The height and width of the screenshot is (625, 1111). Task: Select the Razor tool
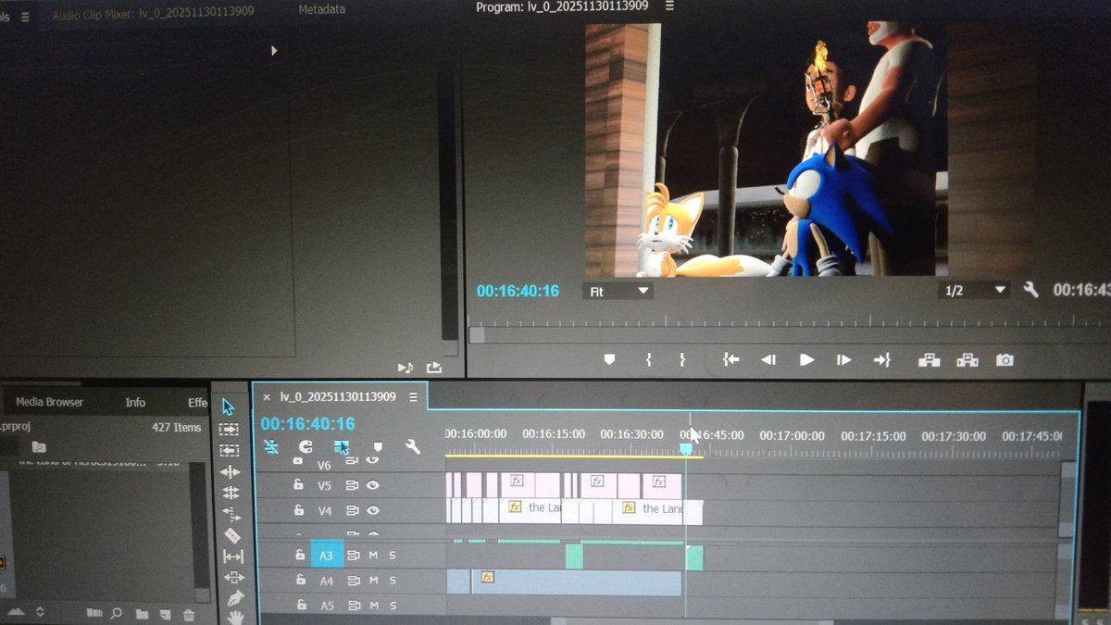pyautogui.click(x=232, y=535)
